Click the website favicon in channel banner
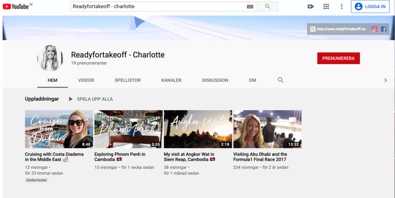This screenshot has height=198, width=395. tap(313, 29)
